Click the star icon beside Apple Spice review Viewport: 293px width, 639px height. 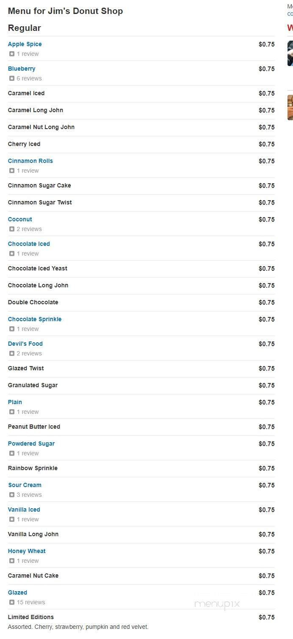click(x=11, y=54)
